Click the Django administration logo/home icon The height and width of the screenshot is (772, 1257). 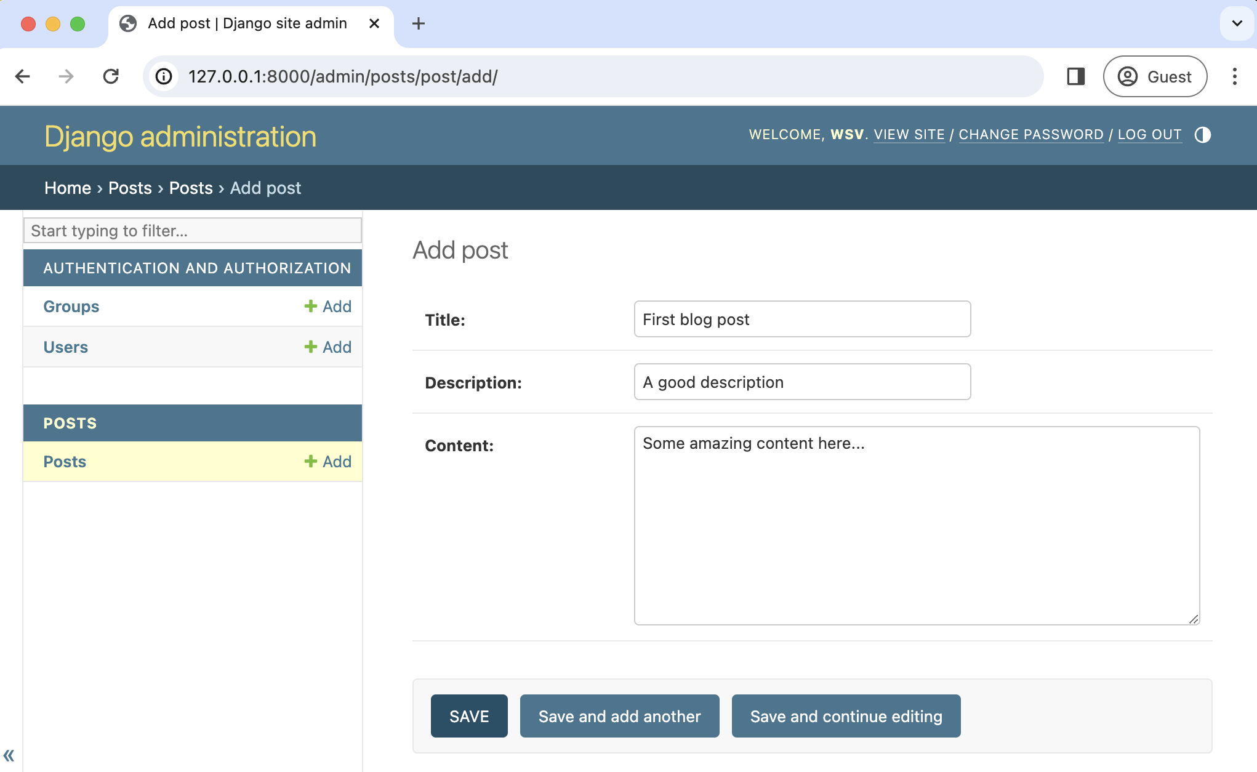click(180, 135)
